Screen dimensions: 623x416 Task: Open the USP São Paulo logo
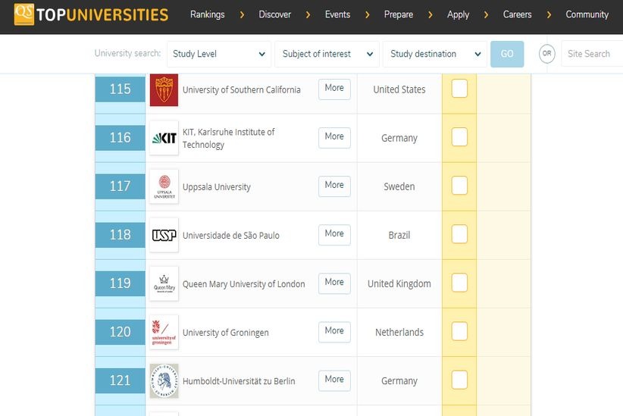[x=164, y=235]
